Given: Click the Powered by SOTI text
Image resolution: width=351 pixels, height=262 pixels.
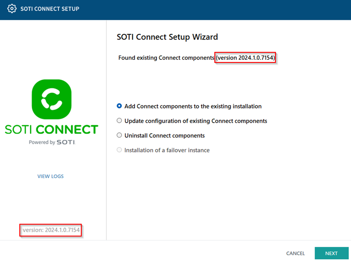Looking at the screenshot, I should (x=52, y=142).
